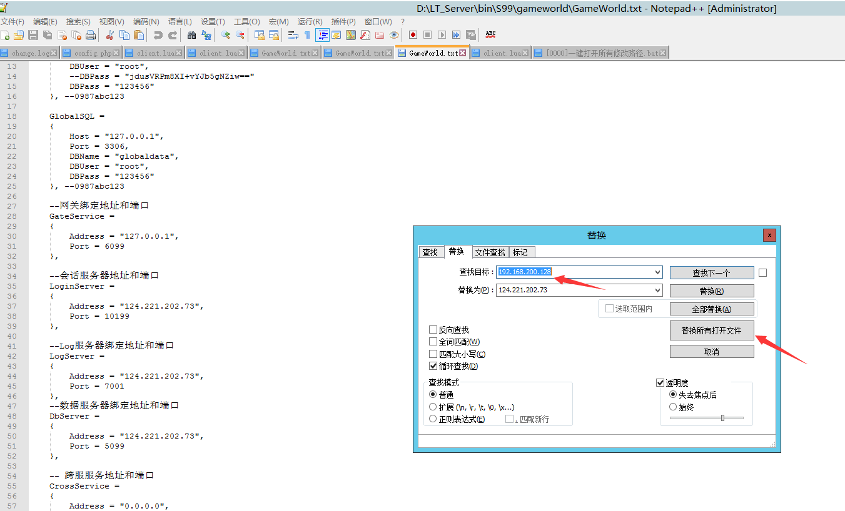Image resolution: width=845 pixels, height=511 pixels.
Task: Click the Save file toolbar icon
Action: click(x=33, y=35)
